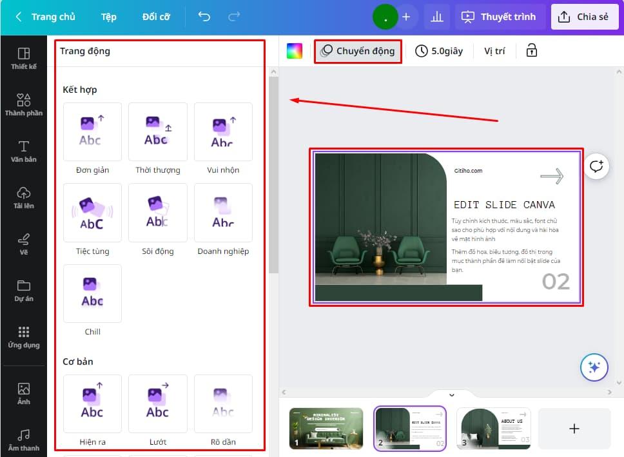The image size is (624, 457).
Task: Switch to the Vị trí tab
Action: [494, 50]
